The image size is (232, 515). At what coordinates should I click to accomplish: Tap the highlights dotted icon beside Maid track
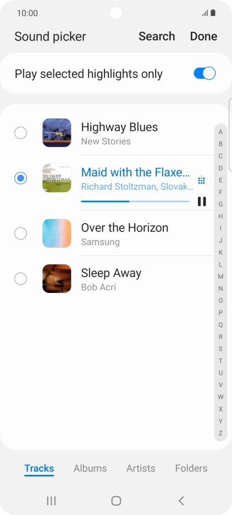pyautogui.click(x=201, y=180)
